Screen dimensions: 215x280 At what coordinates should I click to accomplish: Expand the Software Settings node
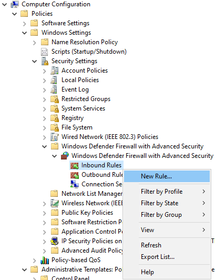point(25,23)
